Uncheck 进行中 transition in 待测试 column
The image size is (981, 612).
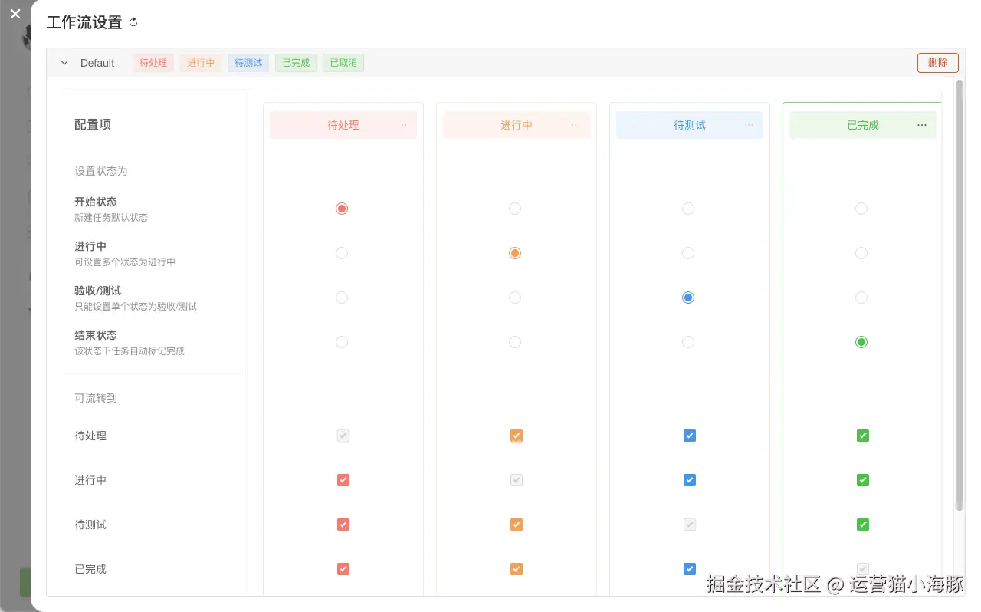pos(690,480)
